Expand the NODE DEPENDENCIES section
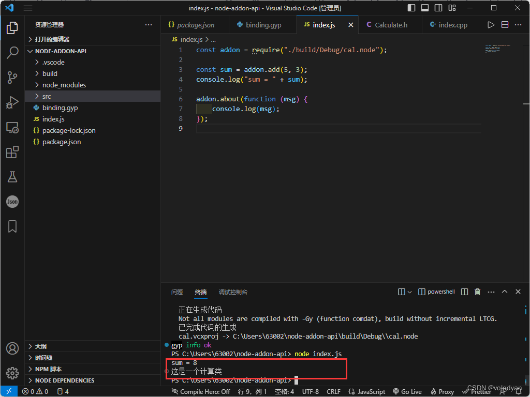The width and height of the screenshot is (530, 397). click(93, 380)
